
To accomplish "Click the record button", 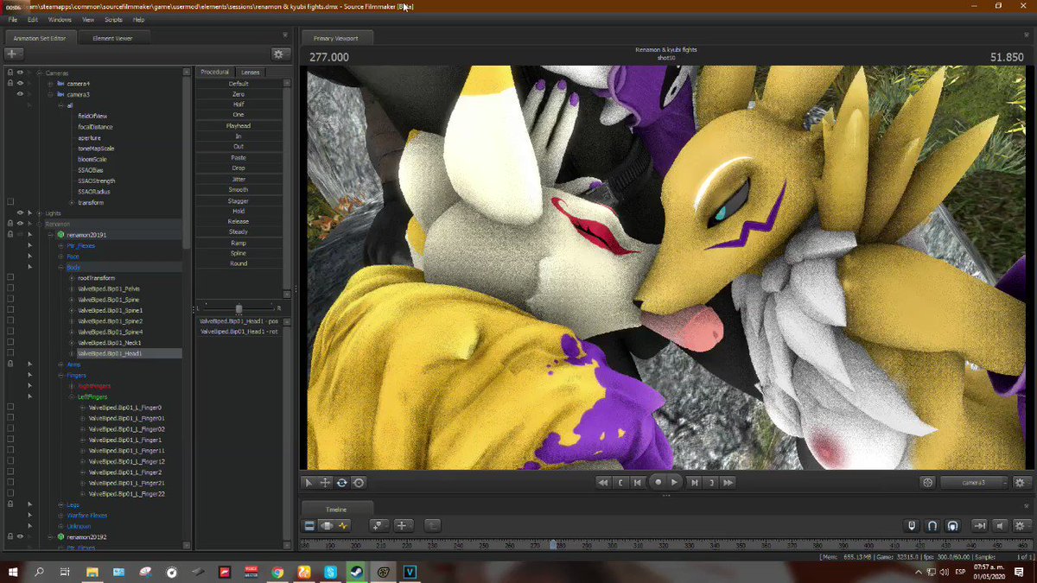I will [x=658, y=483].
